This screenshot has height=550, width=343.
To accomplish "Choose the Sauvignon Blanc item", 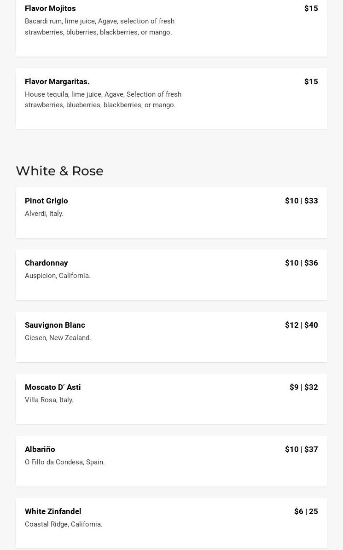I will point(55,325).
